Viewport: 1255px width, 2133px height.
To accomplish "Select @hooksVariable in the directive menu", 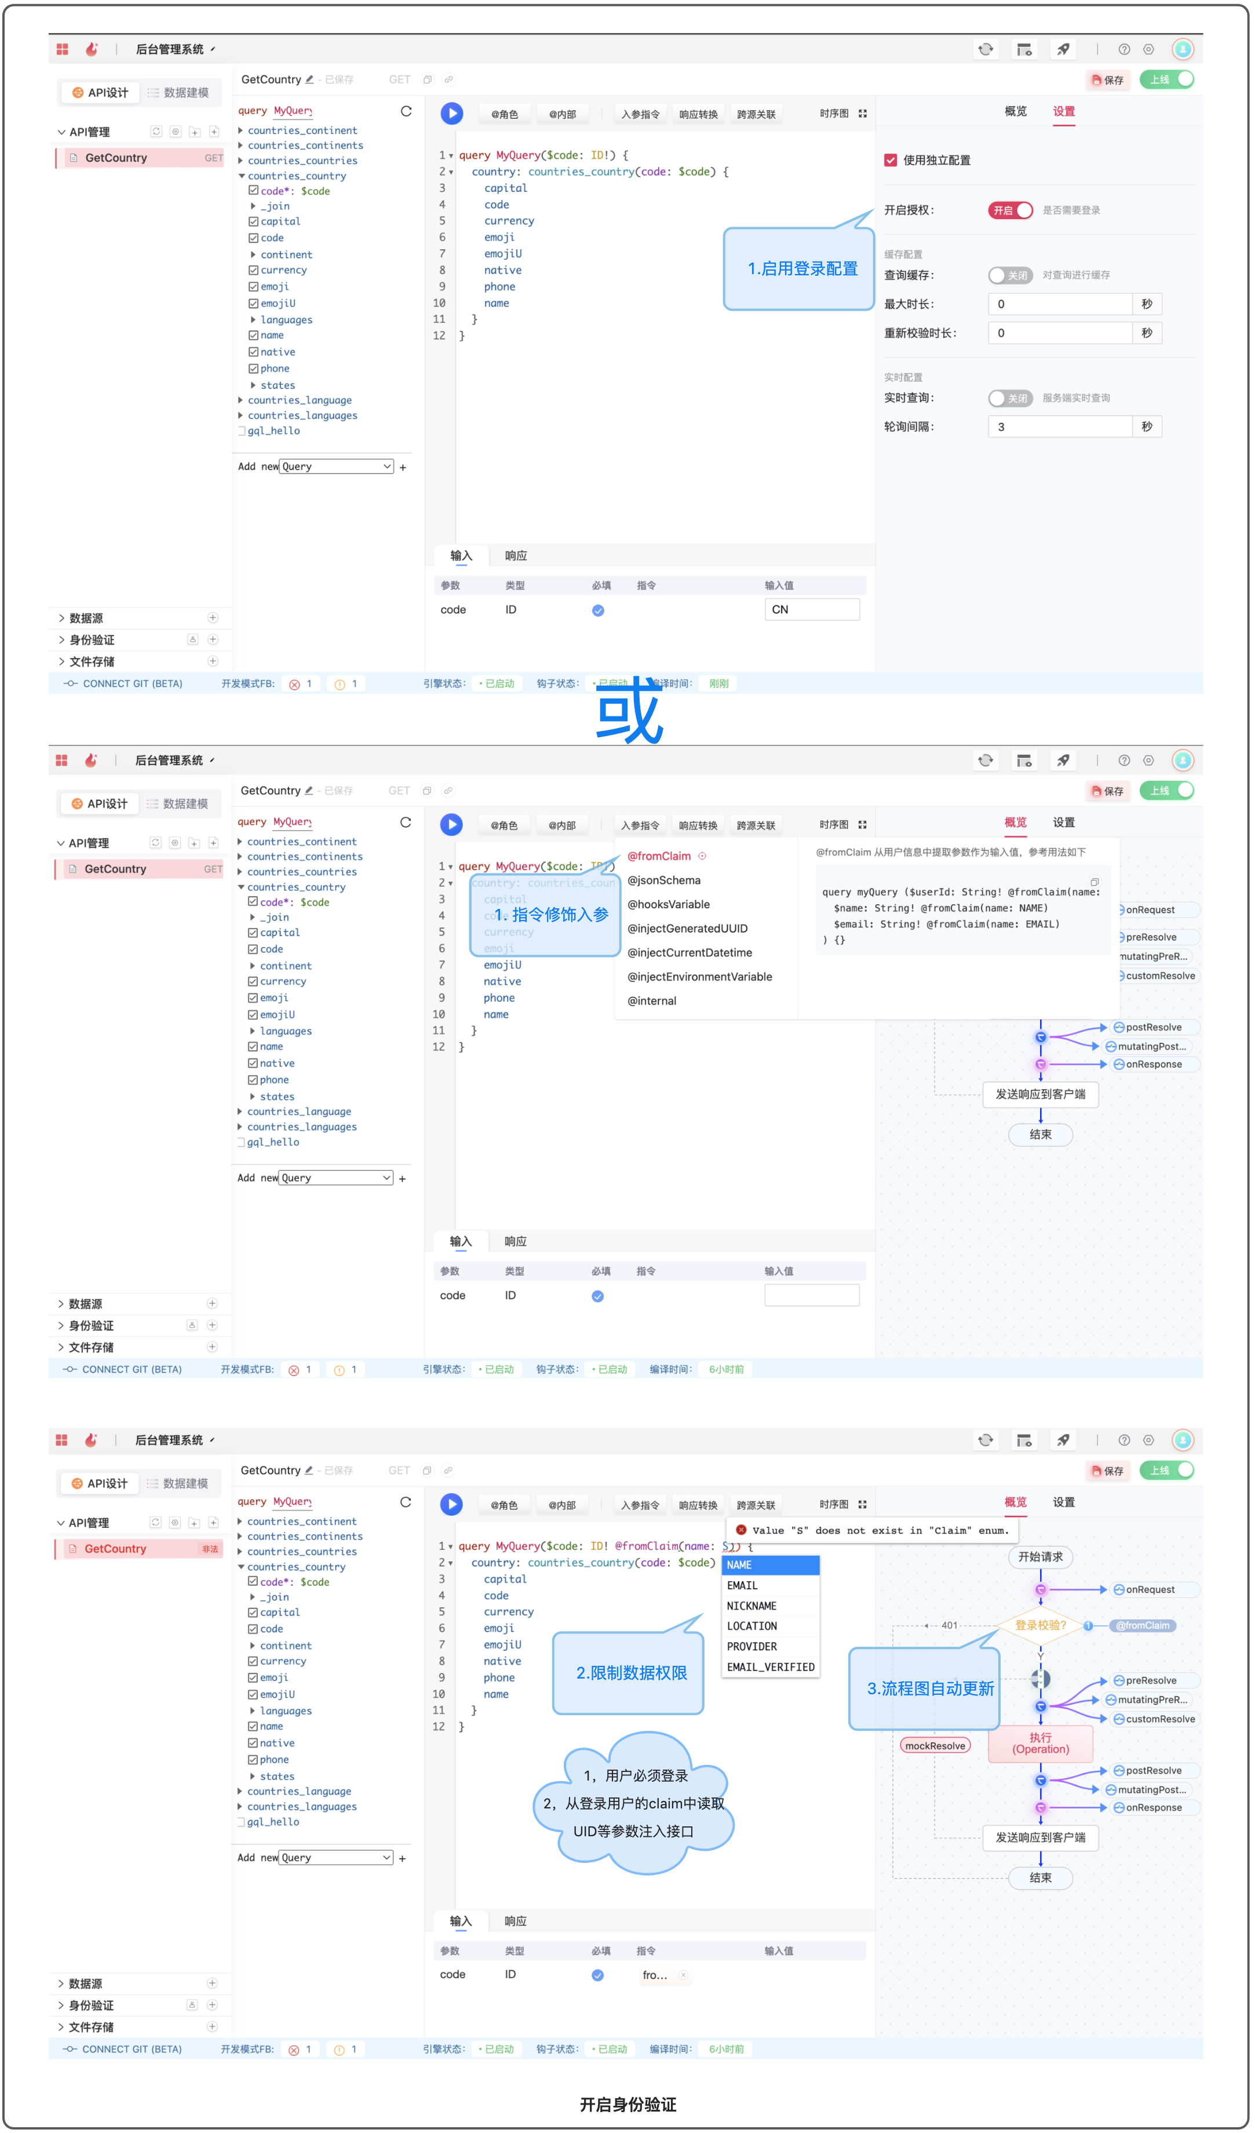I will point(667,904).
